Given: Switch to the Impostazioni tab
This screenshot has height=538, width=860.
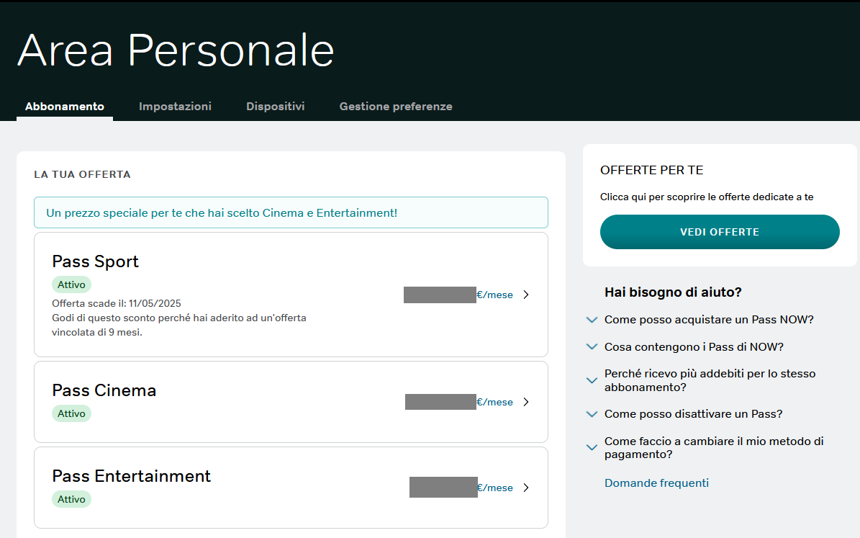Looking at the screenshot, I should tap(175, 107).
